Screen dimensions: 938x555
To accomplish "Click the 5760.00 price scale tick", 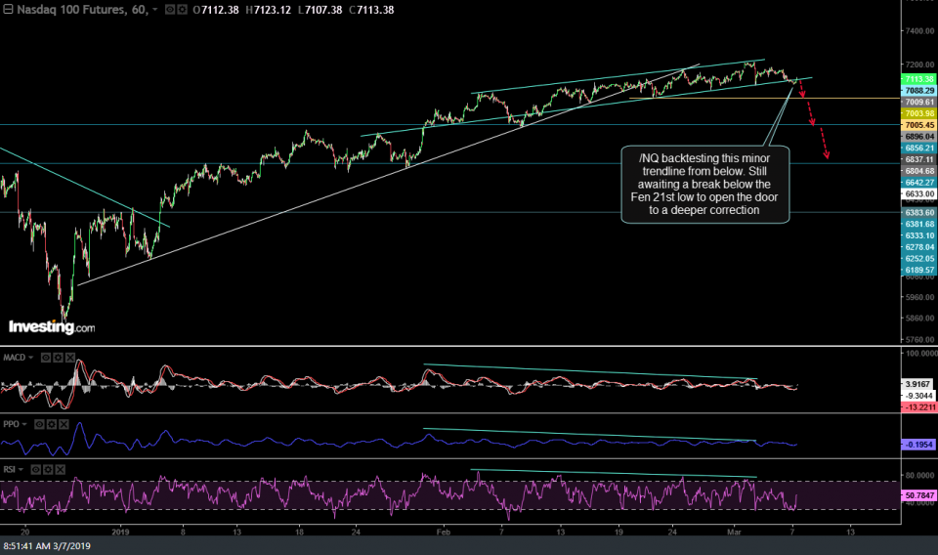I will pyautogui.click(x=920, y=339).
